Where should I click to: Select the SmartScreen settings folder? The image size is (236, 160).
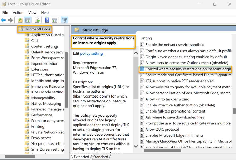point(47,149)
